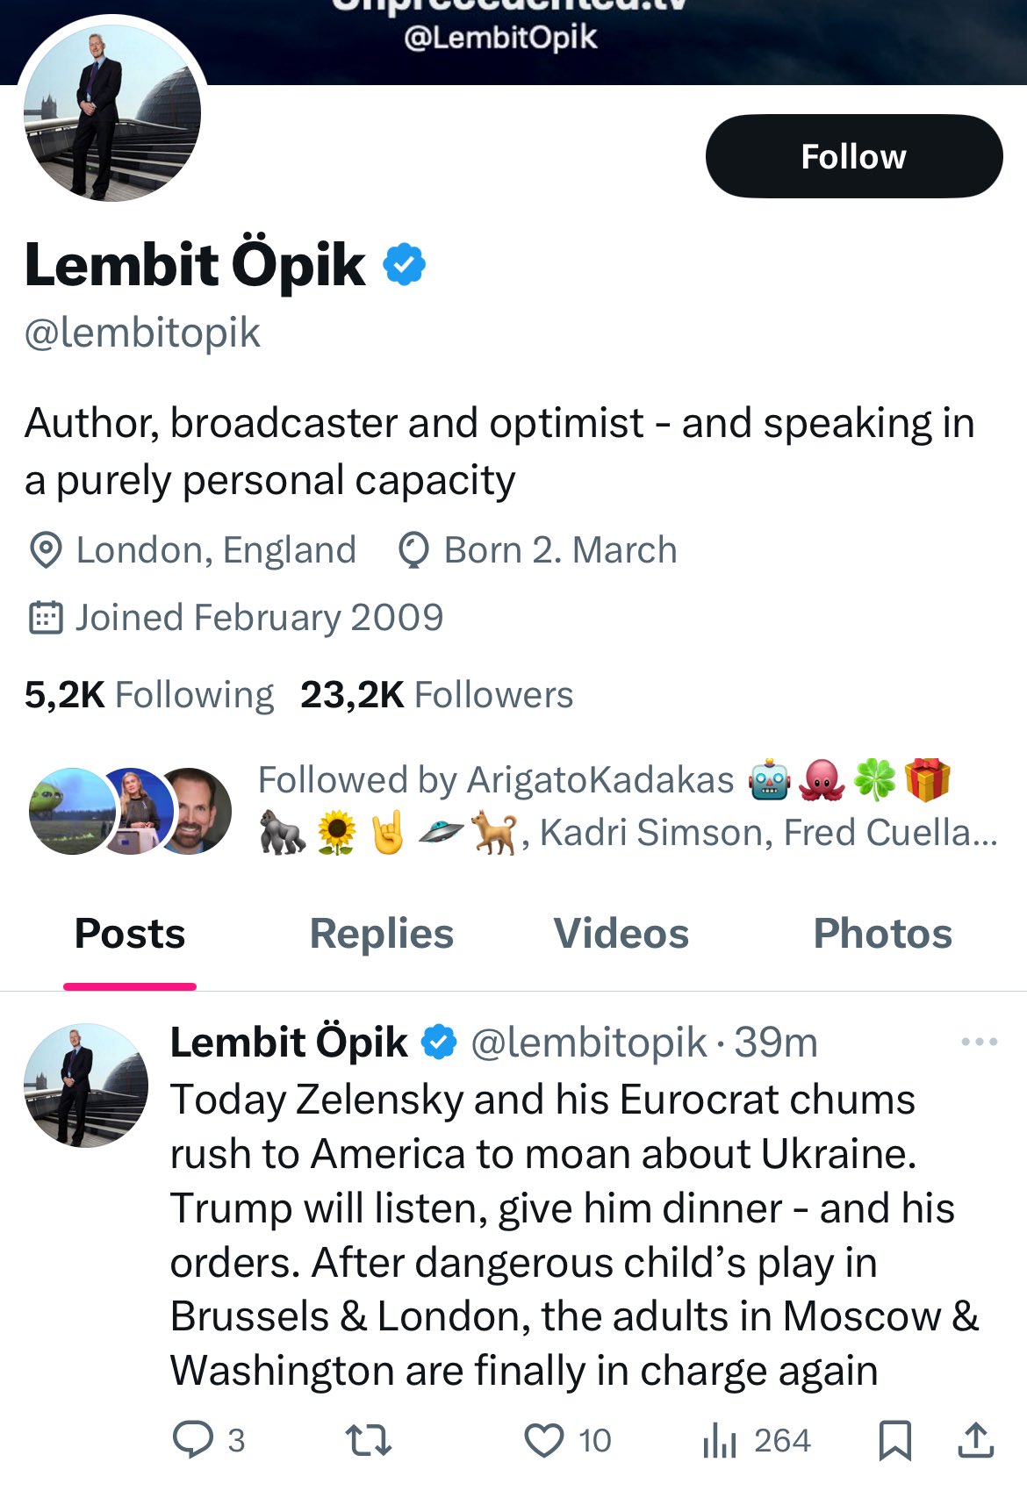Tap the post author's small avatar
This screenshot has height=1498, width=1027.
point(86,1085)
